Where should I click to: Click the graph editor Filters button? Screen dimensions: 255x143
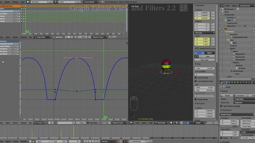click(x=80, y=123)
